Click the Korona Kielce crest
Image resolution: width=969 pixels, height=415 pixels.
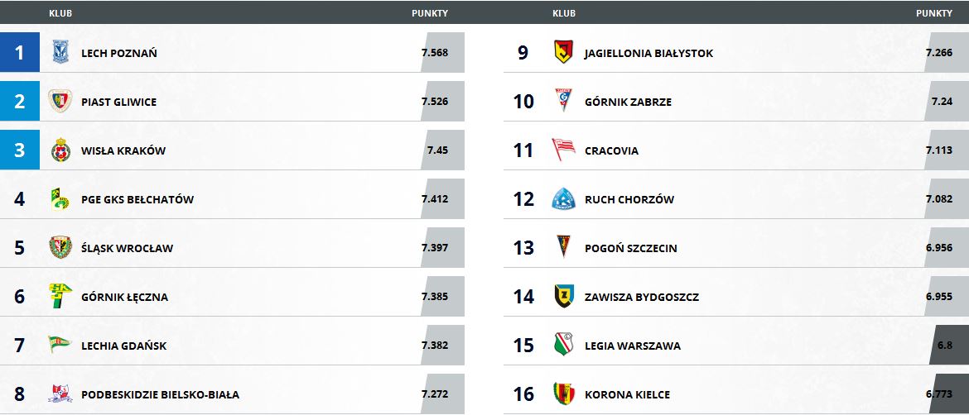click(564, 394)
